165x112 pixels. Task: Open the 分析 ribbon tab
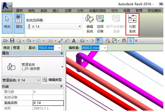click(x=80, y=10)
